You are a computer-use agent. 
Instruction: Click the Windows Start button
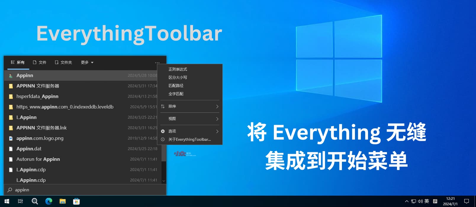coord(7,201)
